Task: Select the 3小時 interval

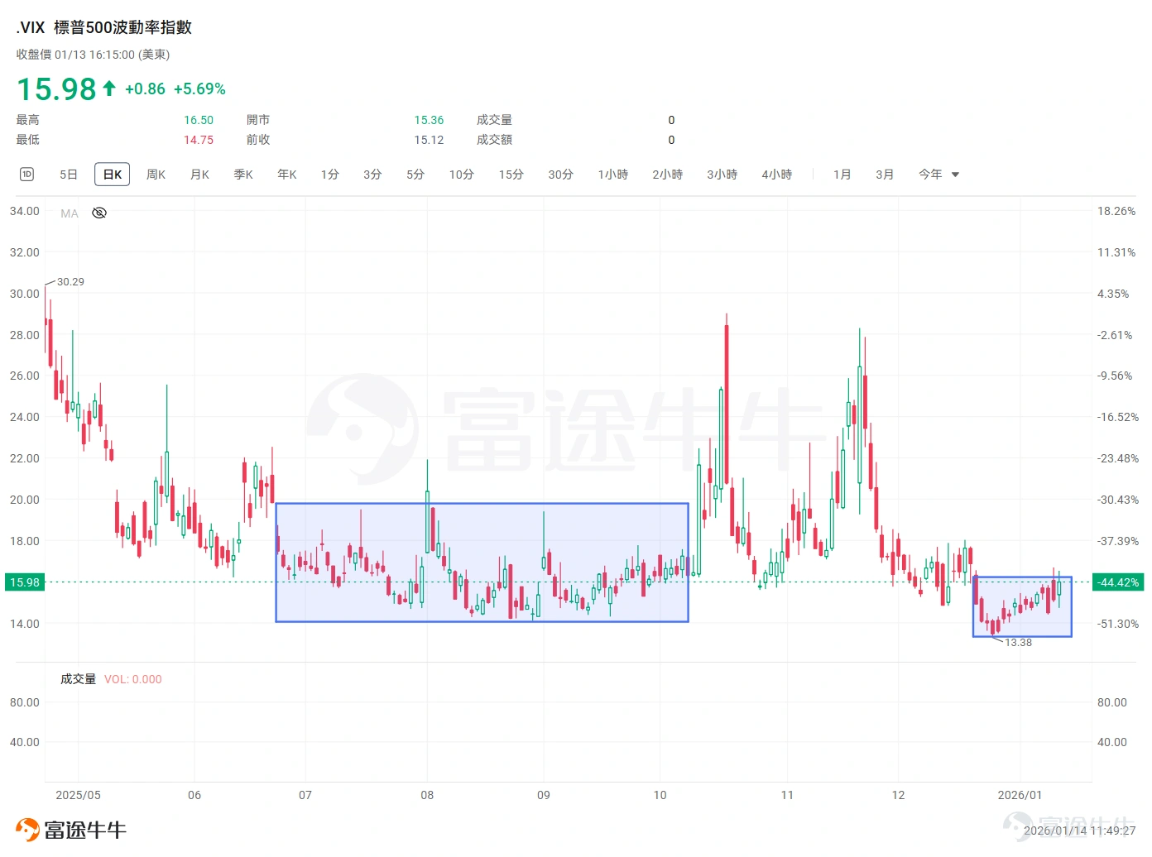Action: click(x=722, y=175)
